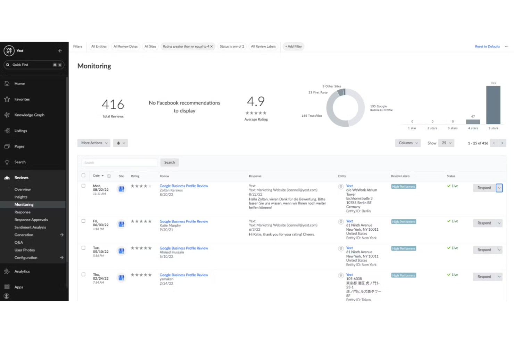Image resolution: width=514 pixels, height=343 pixels.
Task: Open the All Entities filter
Action: click(99, 47)
